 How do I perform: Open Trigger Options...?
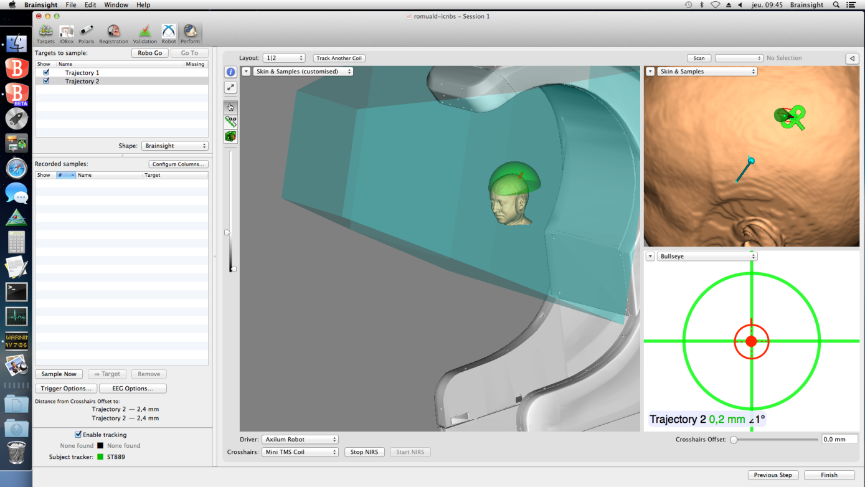(66, 389)
